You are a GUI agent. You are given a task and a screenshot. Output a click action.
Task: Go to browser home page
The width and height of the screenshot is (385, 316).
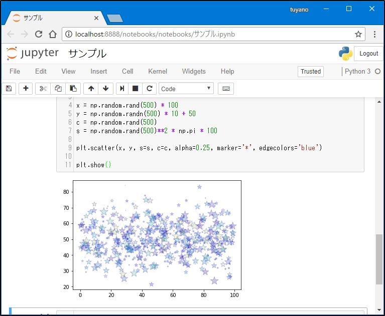coord(53,34)
